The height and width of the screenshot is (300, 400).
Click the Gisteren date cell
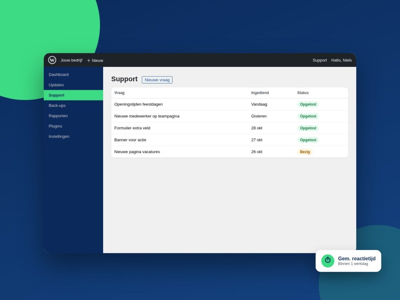259,116
